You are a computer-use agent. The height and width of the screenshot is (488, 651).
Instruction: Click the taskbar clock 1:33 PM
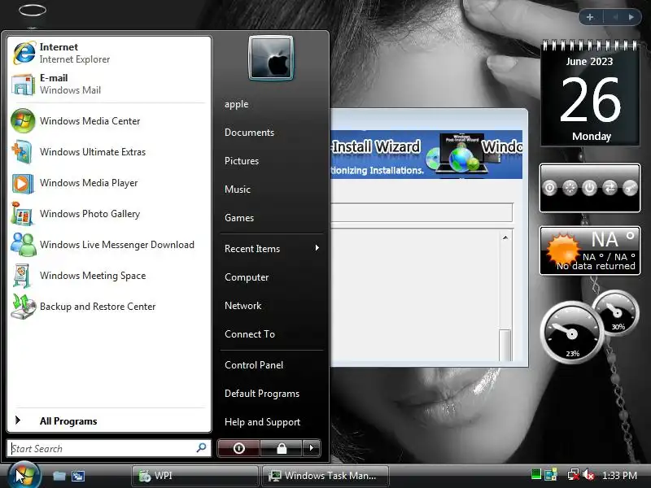[x=619, y=476]
